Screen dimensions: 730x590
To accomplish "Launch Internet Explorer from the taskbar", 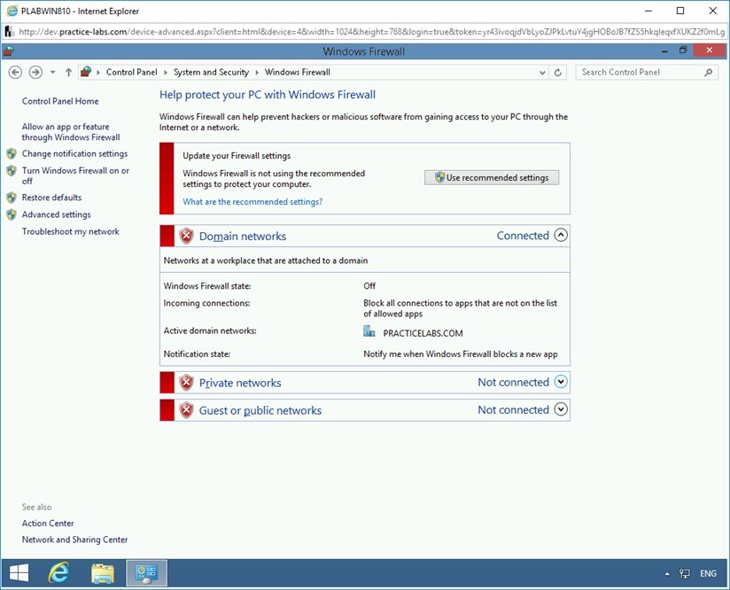I will click(x=57, y=572).
